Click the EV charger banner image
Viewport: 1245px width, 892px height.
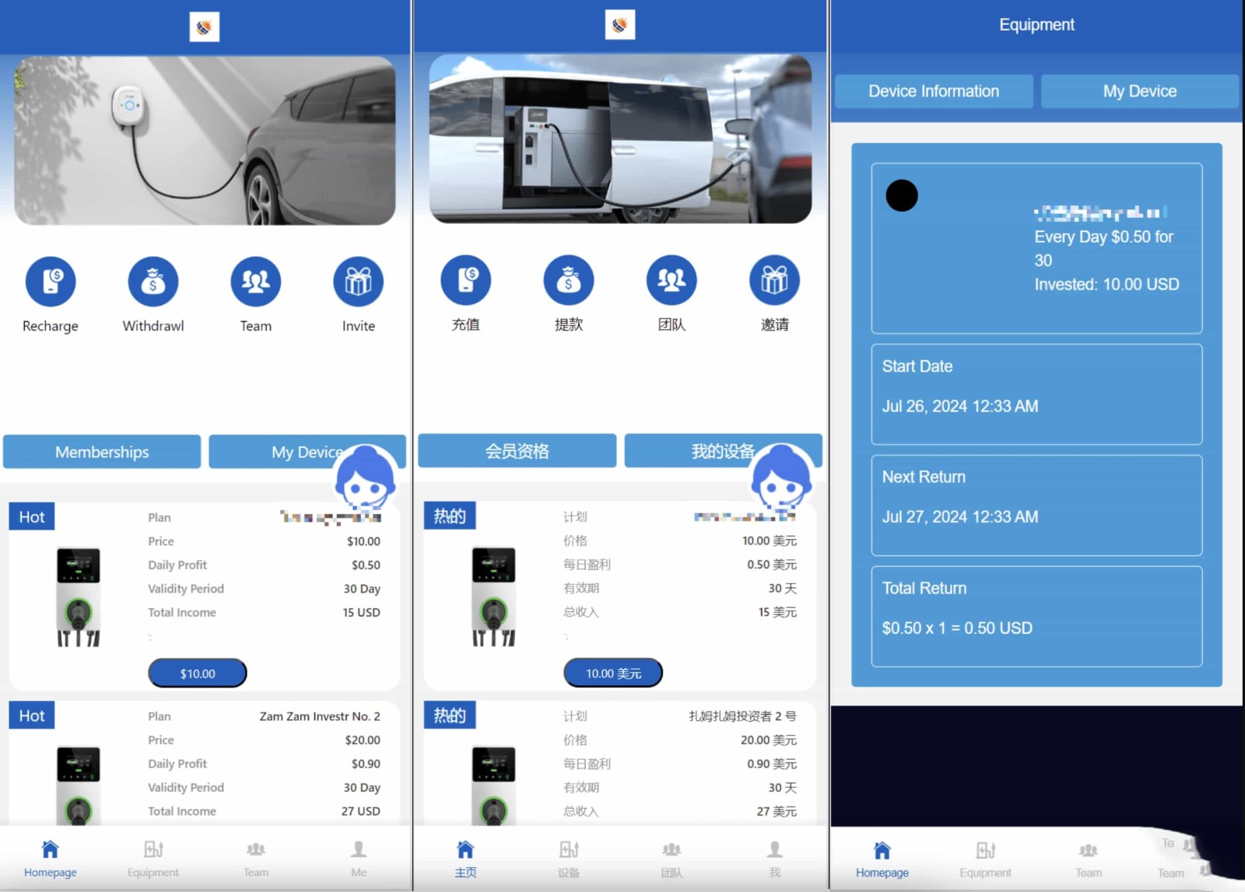pyautogui.click(x=205, y=141)
